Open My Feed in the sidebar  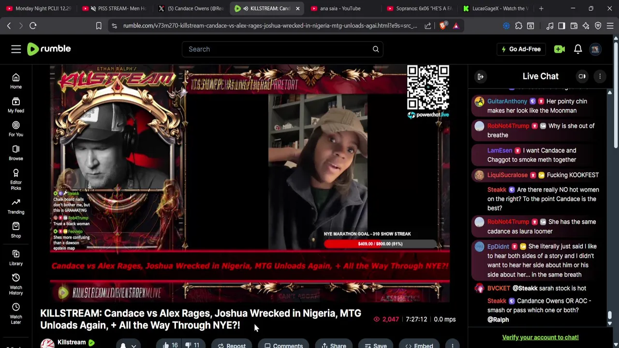tap(16, 105)
